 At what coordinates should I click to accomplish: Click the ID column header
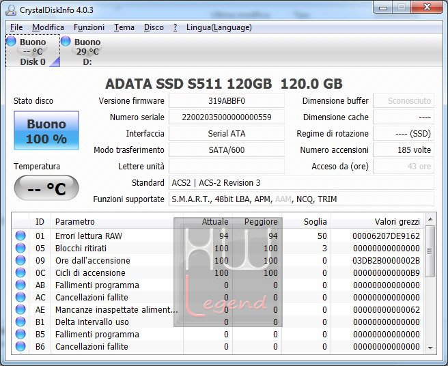(x=40, y=221)
